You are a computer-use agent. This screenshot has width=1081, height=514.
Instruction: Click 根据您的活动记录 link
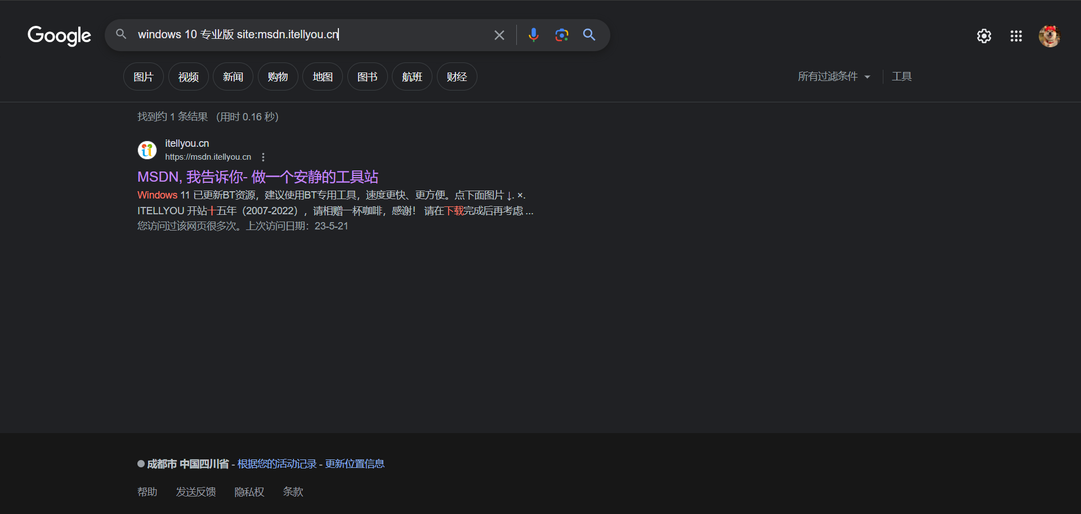pyautogui.click(x=277, y=464)
